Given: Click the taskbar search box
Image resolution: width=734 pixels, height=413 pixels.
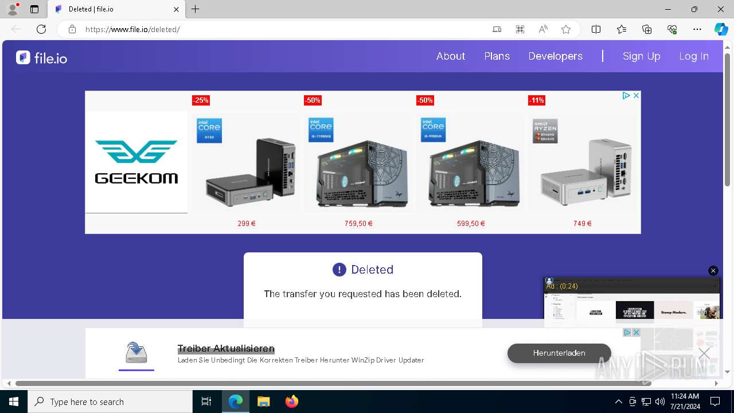Looking at the screenshot, I should tap(110, 402).
